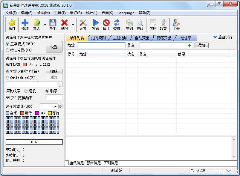This screenshot has height=176, width=240.
Task: Open the 线程数量 thread count dropdown
Action: pyautogui.click(x=55, y=106)
